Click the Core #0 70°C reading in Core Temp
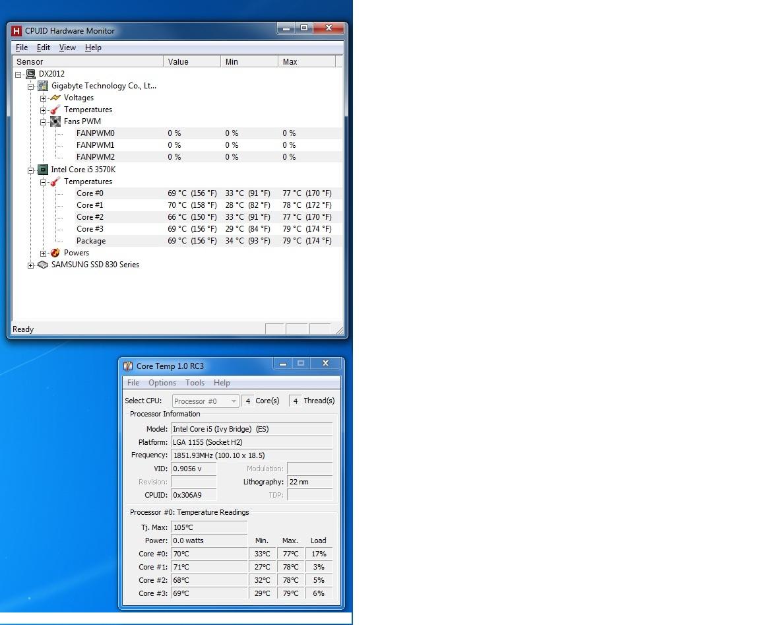The height and width of the screenshot is (625, 760). tap(209, 554)
